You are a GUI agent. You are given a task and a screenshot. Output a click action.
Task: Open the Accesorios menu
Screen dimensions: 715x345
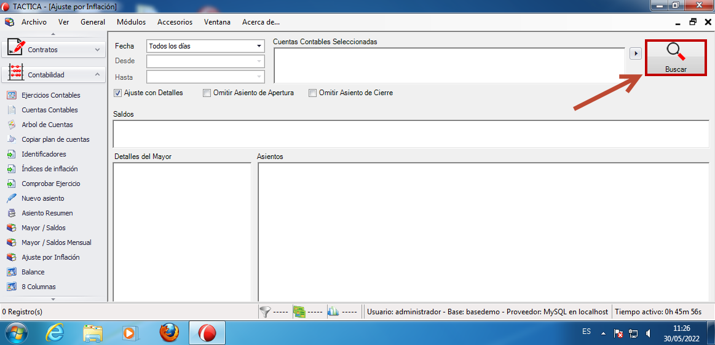[x=175, y=22]
